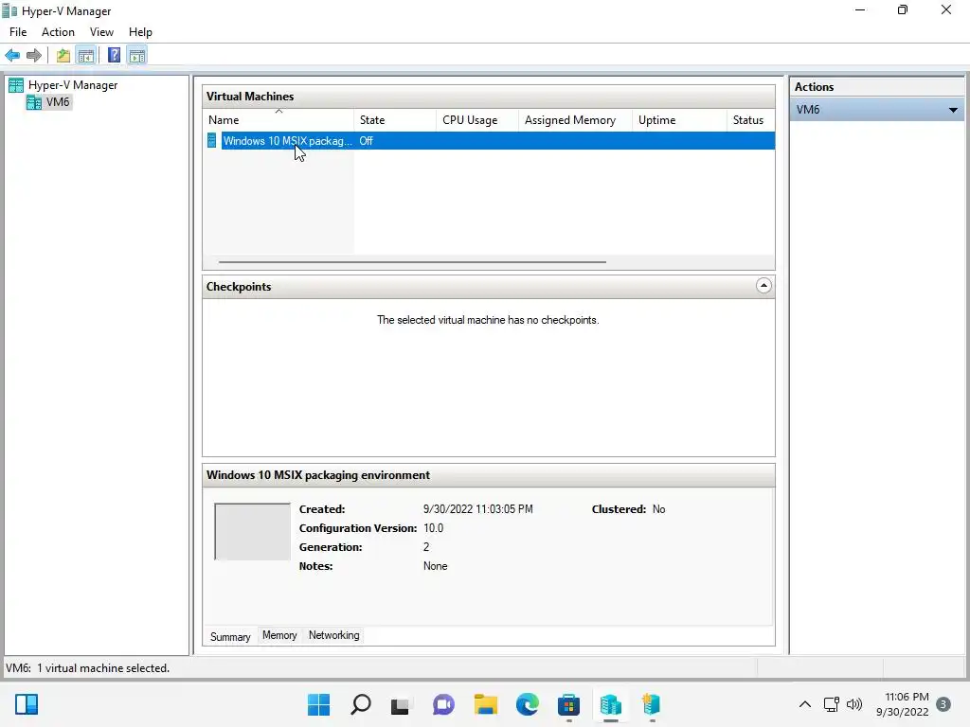The image size is (970, 727).
Task: Click the Created date value
Action: pos(478,509)
